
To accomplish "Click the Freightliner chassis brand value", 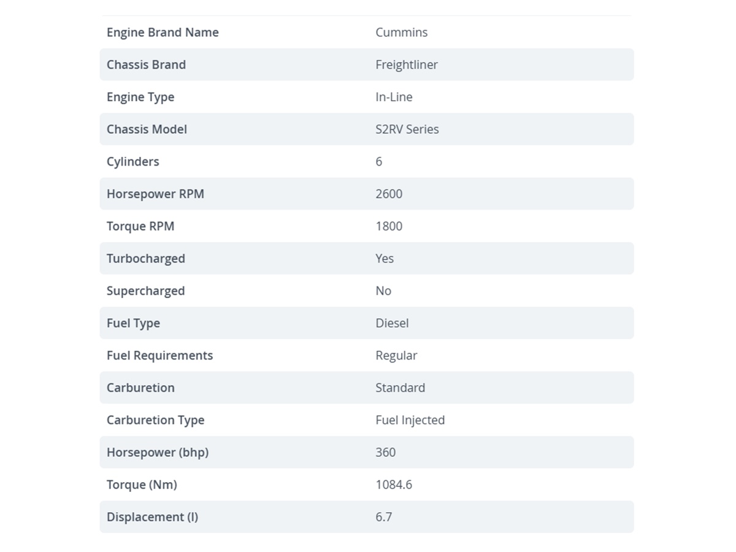I will 407,65.
